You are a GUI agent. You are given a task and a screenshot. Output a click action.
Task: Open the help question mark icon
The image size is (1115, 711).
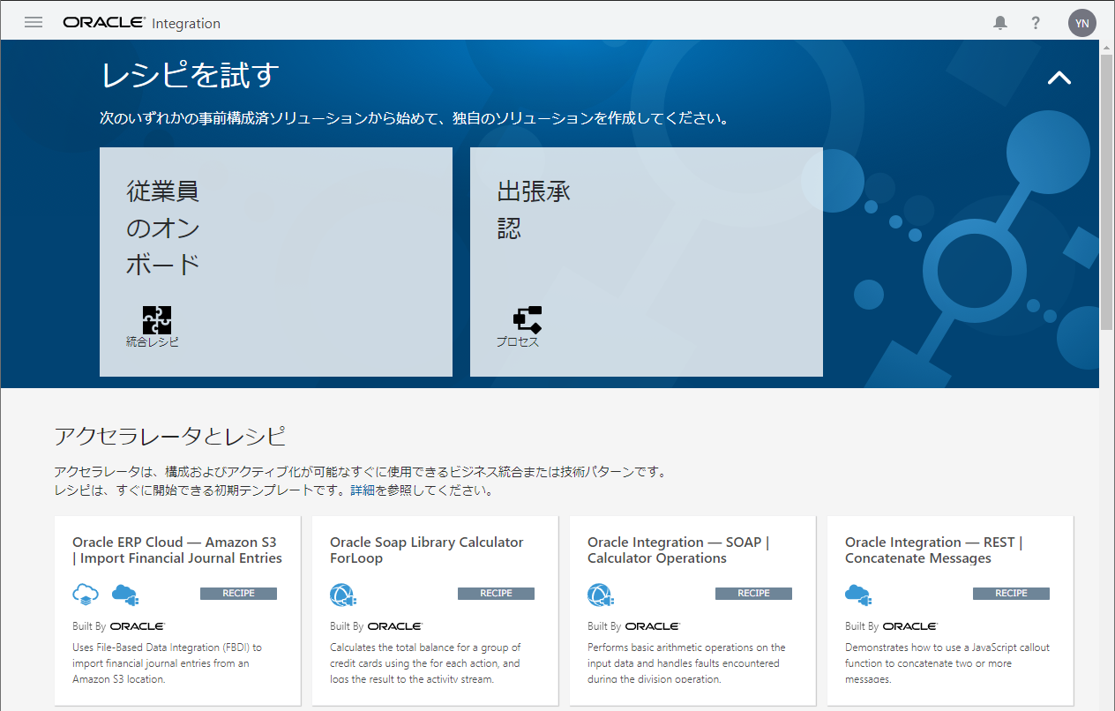(x=1036, y=24)
